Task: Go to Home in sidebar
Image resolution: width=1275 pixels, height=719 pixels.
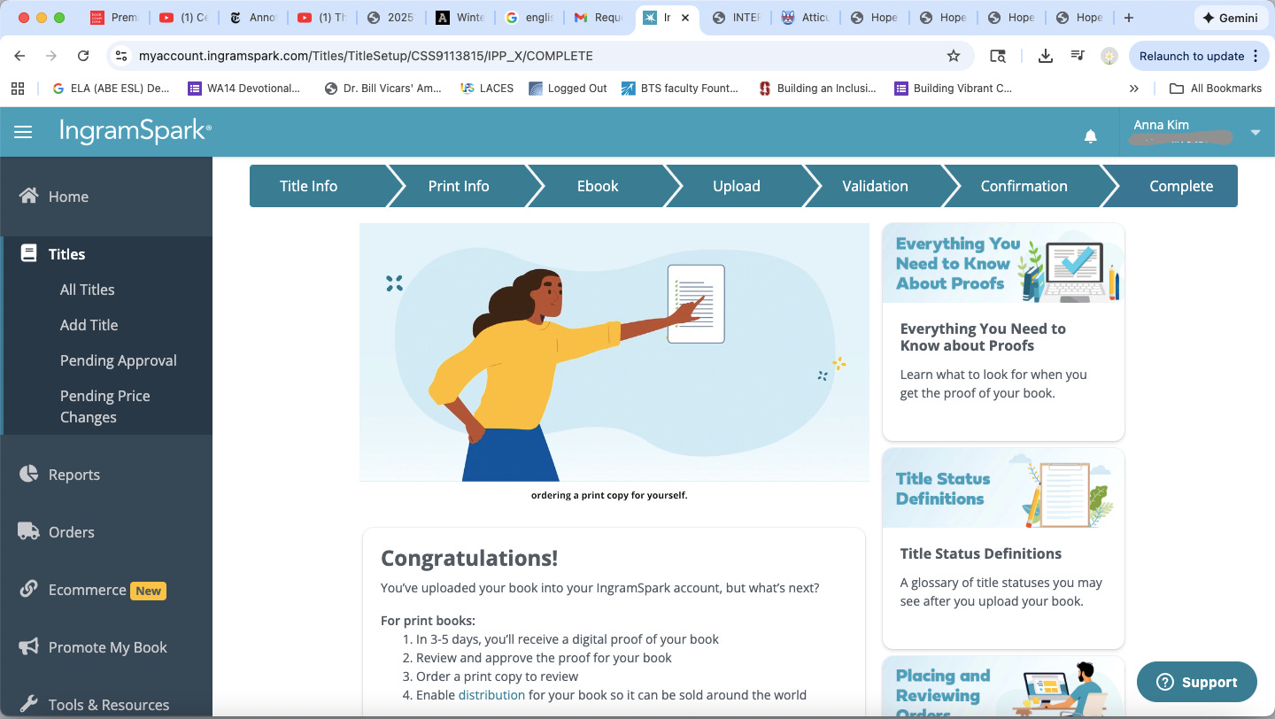Action: [68, 197]
